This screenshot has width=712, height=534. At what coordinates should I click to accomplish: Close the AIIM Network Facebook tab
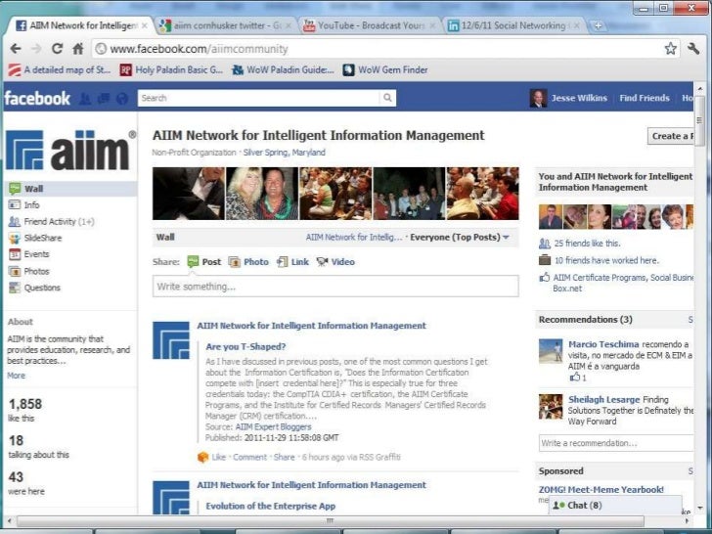(145, 25)
